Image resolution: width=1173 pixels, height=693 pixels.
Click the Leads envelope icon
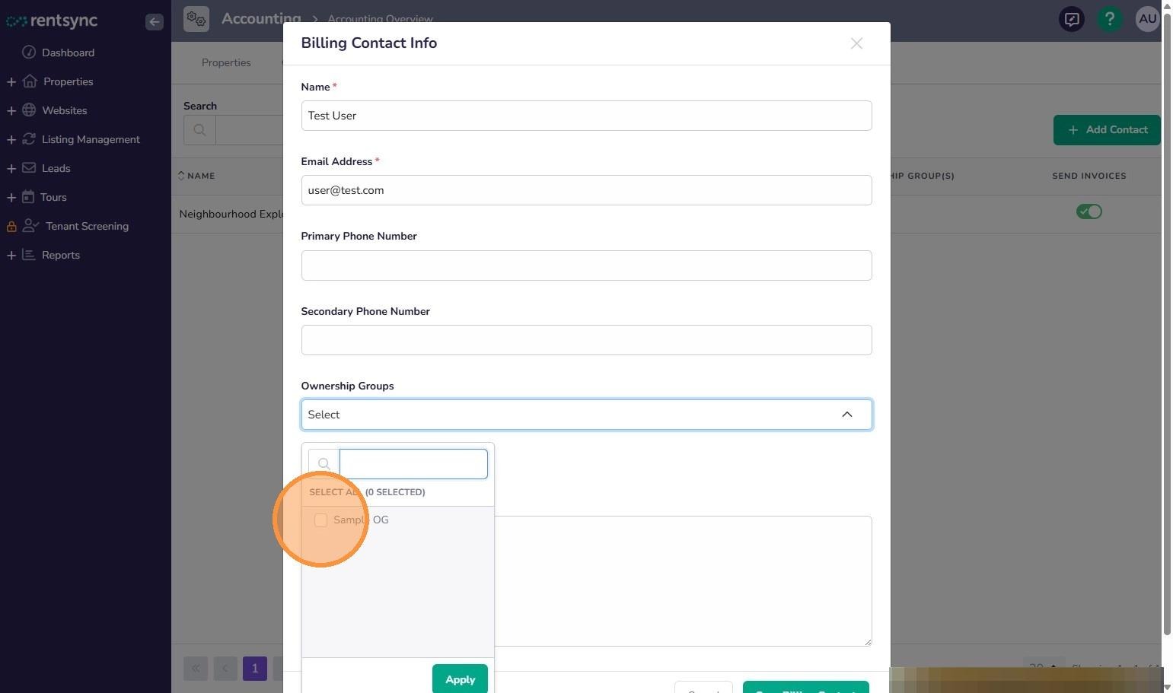[x=29, y=168]
